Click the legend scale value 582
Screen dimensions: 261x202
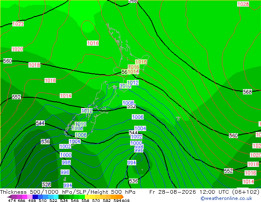(107, 200)
